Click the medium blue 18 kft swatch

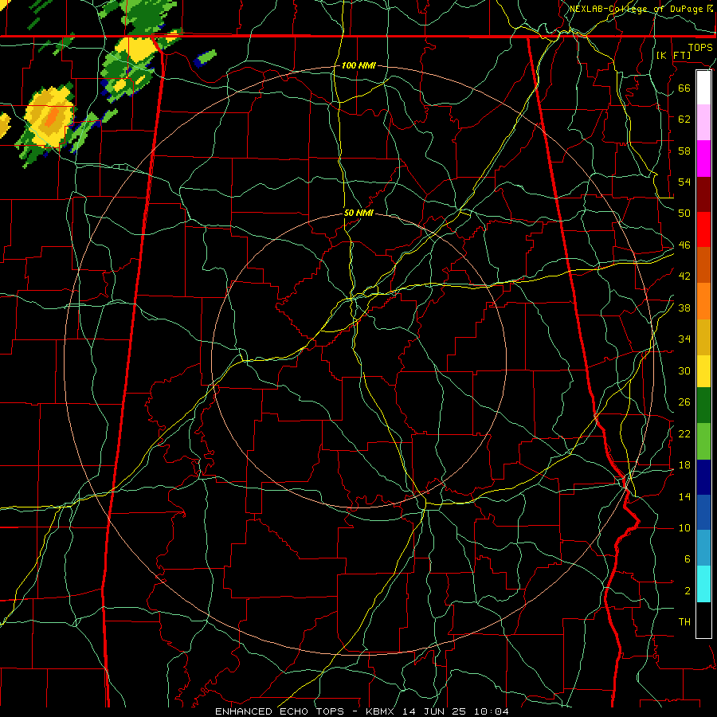click(703, 512)
